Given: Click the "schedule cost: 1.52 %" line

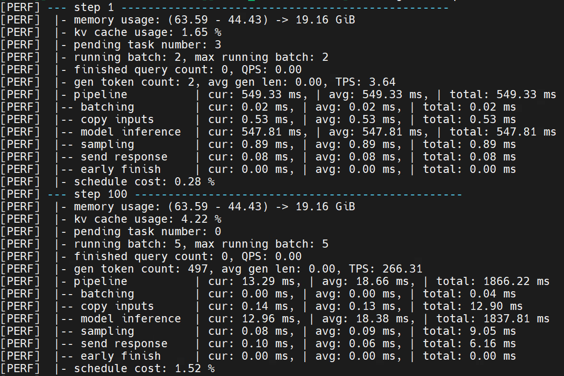Looking at the screenshot, I should point(144,369).
